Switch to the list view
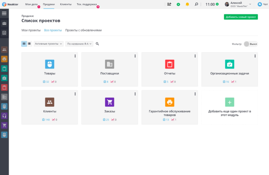This screenshot has height=175, width=269. 29,44
